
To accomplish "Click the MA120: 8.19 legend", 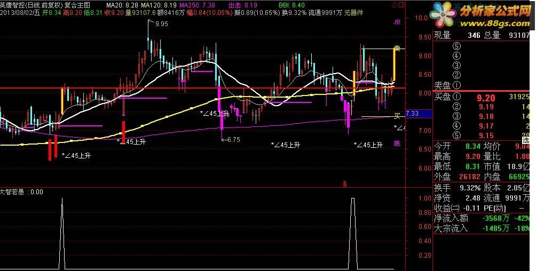I will tap(159, 5).
